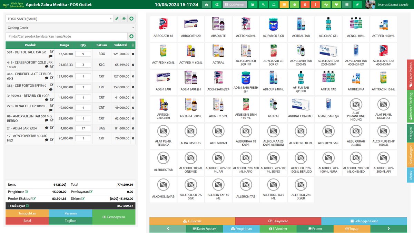Go to previous page of bottom menu
Image resolution: width=414 pixels, height=233 pixels.
click(168, 229)
